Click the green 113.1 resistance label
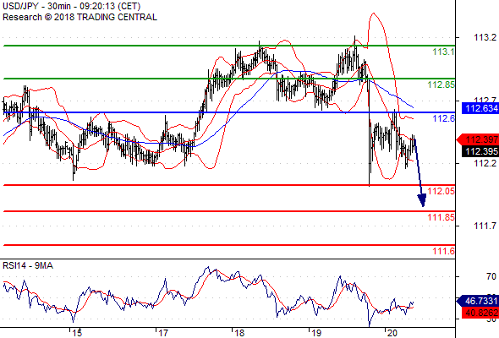The width and height of the screenshot is (499, 338). point(444,52)
